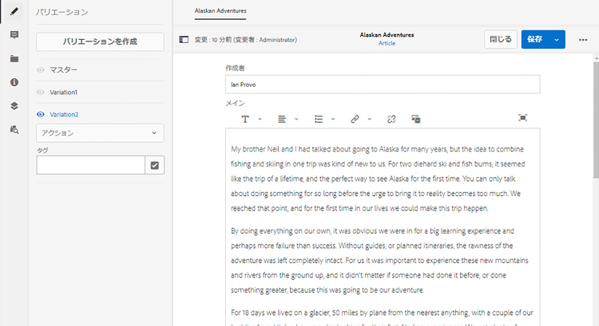
Task: Toggle the eye icon for Variation2
Action: [x=41, y=115]
